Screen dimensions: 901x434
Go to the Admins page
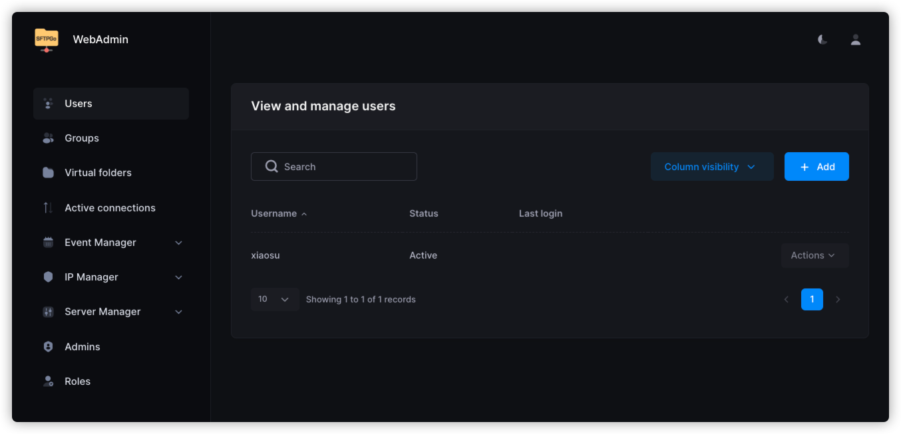click(x=82, y=347)
